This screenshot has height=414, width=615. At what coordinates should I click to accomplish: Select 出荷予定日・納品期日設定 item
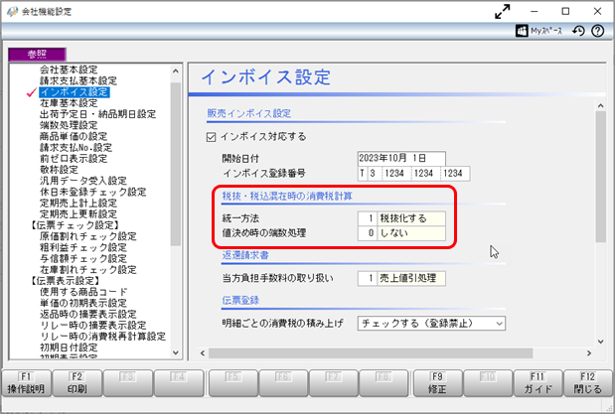click(97, 114)
